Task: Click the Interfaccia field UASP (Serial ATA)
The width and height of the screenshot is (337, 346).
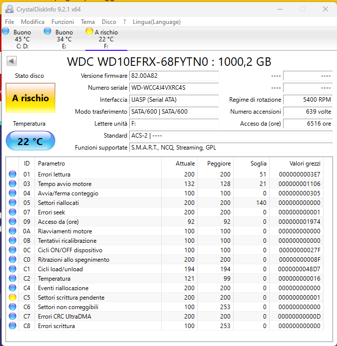Action: [x=174, y=100]
